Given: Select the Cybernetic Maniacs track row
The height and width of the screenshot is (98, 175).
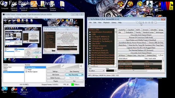Looking at the screenshot, I should click(x=140, y=69).
